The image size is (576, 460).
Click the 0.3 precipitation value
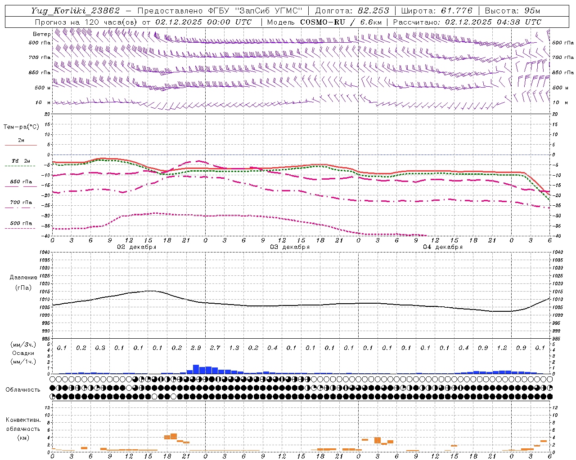click(100, 348)
